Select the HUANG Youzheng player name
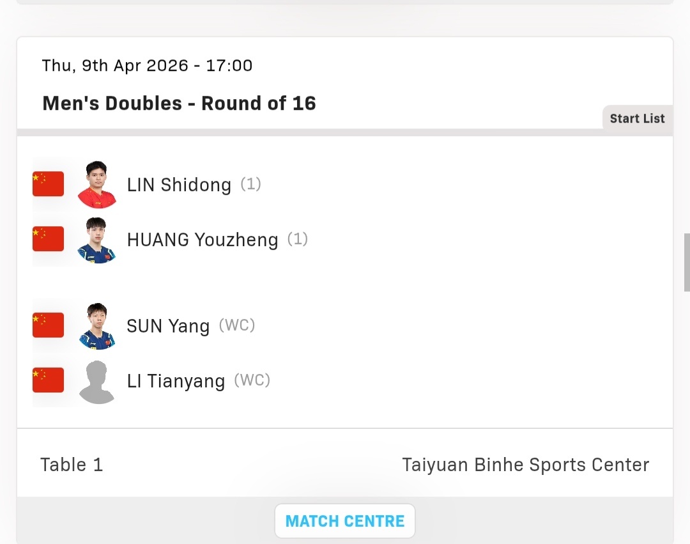This screenshot has height=544, width=690. point(203,240)
